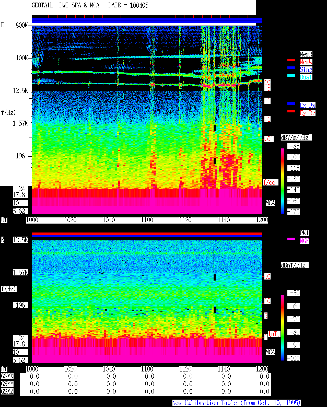Click the [/cc] density unit label
The height and width of the screenshot is (407, 327).
271,182
